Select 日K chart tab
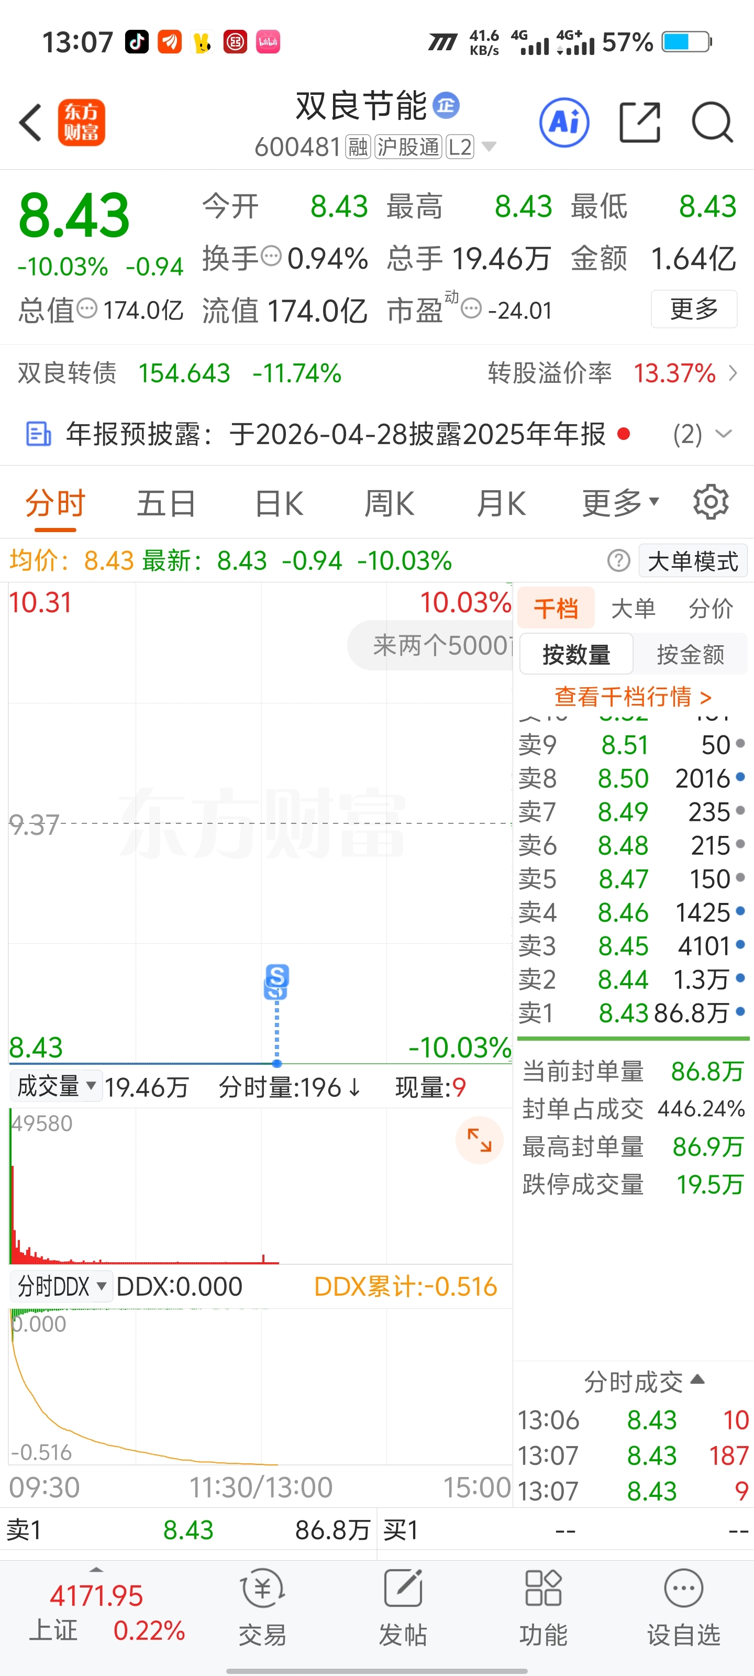The height and width of the screenshot is (1676, 754). point(279,503)
